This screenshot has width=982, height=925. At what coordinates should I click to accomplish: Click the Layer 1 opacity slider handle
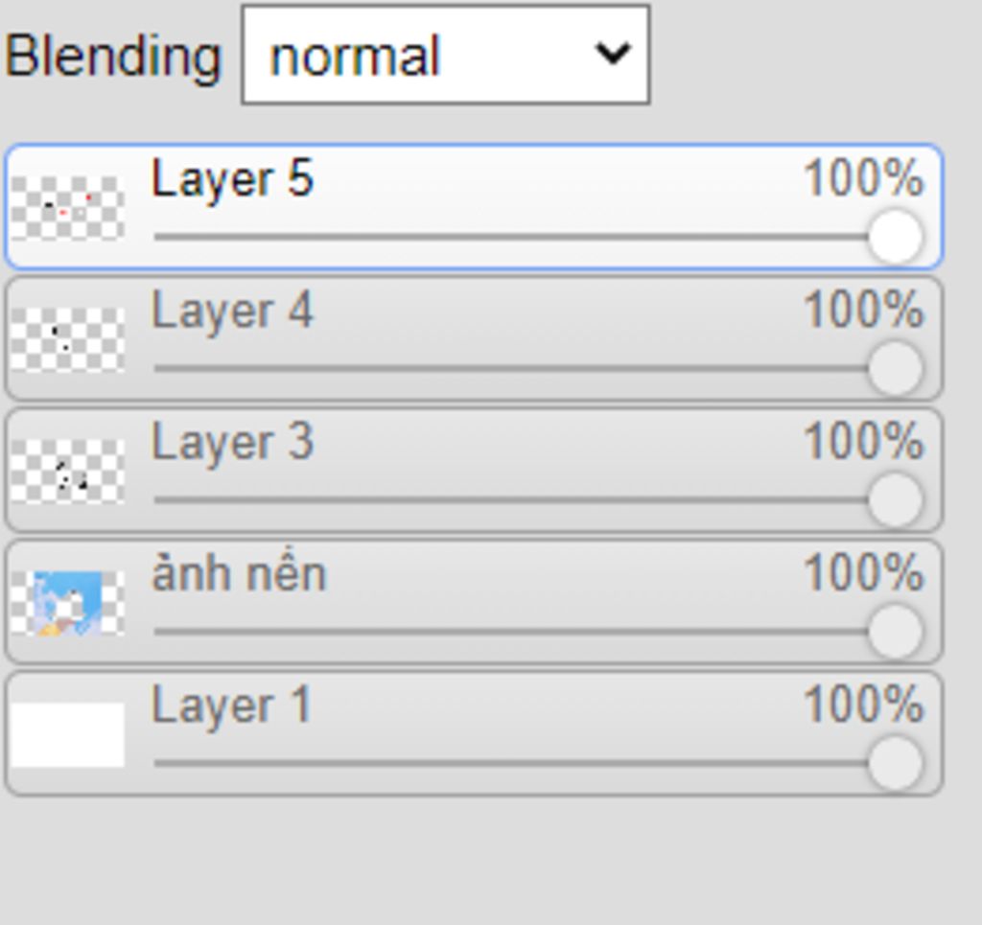895,763
